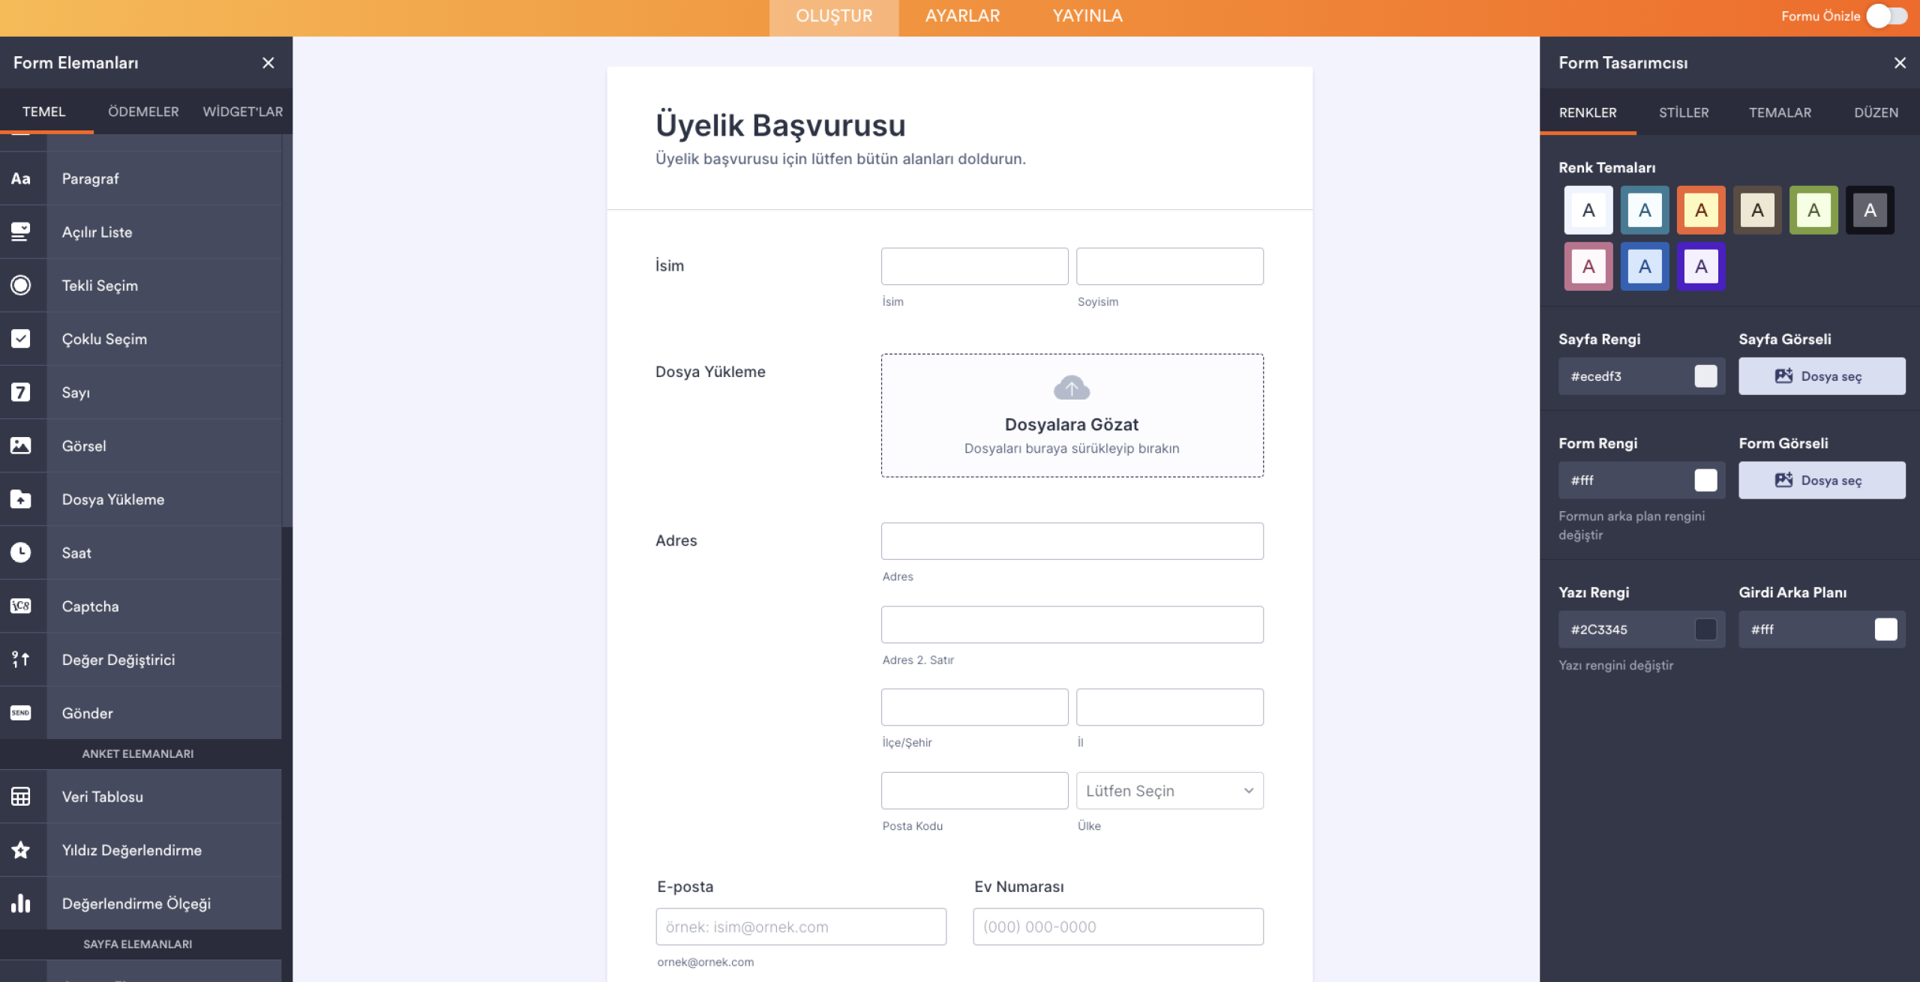Switch to the WİDGET'LAR tab
This screenshot has height=982, width=1920.
point(242,112)
